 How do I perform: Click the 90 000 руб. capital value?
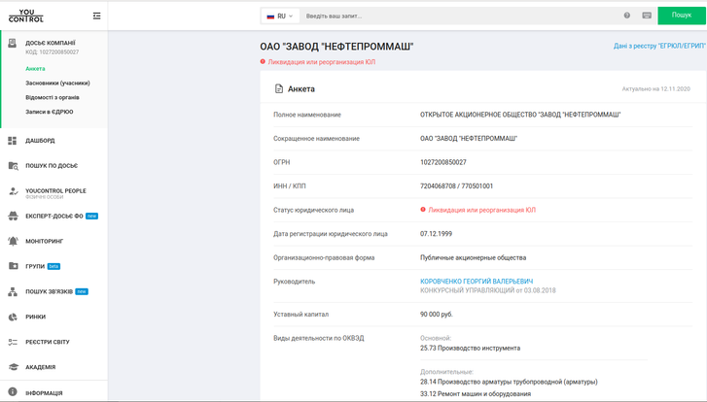[437, 315]
